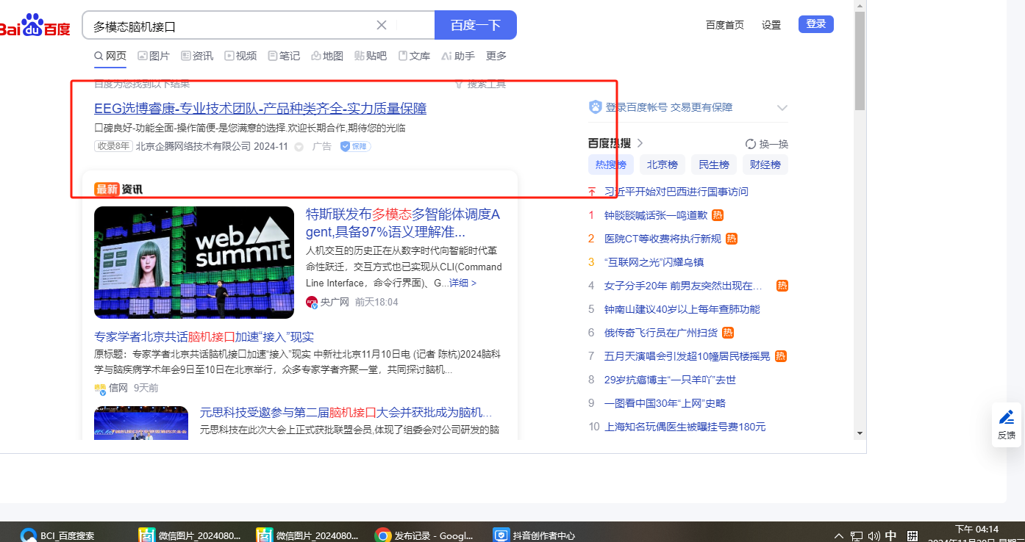Toggle the 中 input method indicator
Image resolution: width=1025 pixels, height=542 pixels.
[x=890, y=535]
